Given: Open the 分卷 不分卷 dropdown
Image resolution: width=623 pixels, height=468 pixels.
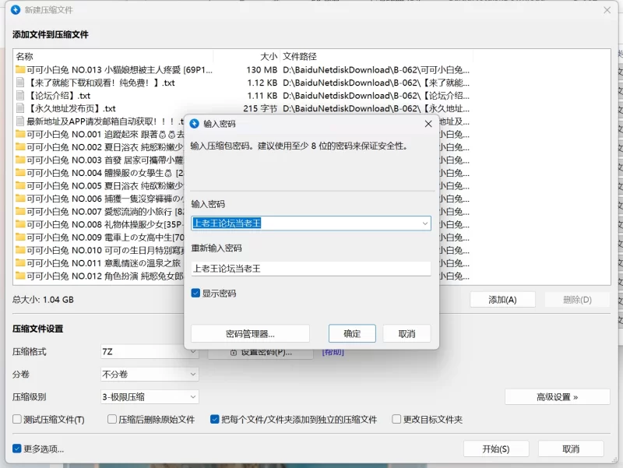Looking at the screenshot, I should click(150, 374).
